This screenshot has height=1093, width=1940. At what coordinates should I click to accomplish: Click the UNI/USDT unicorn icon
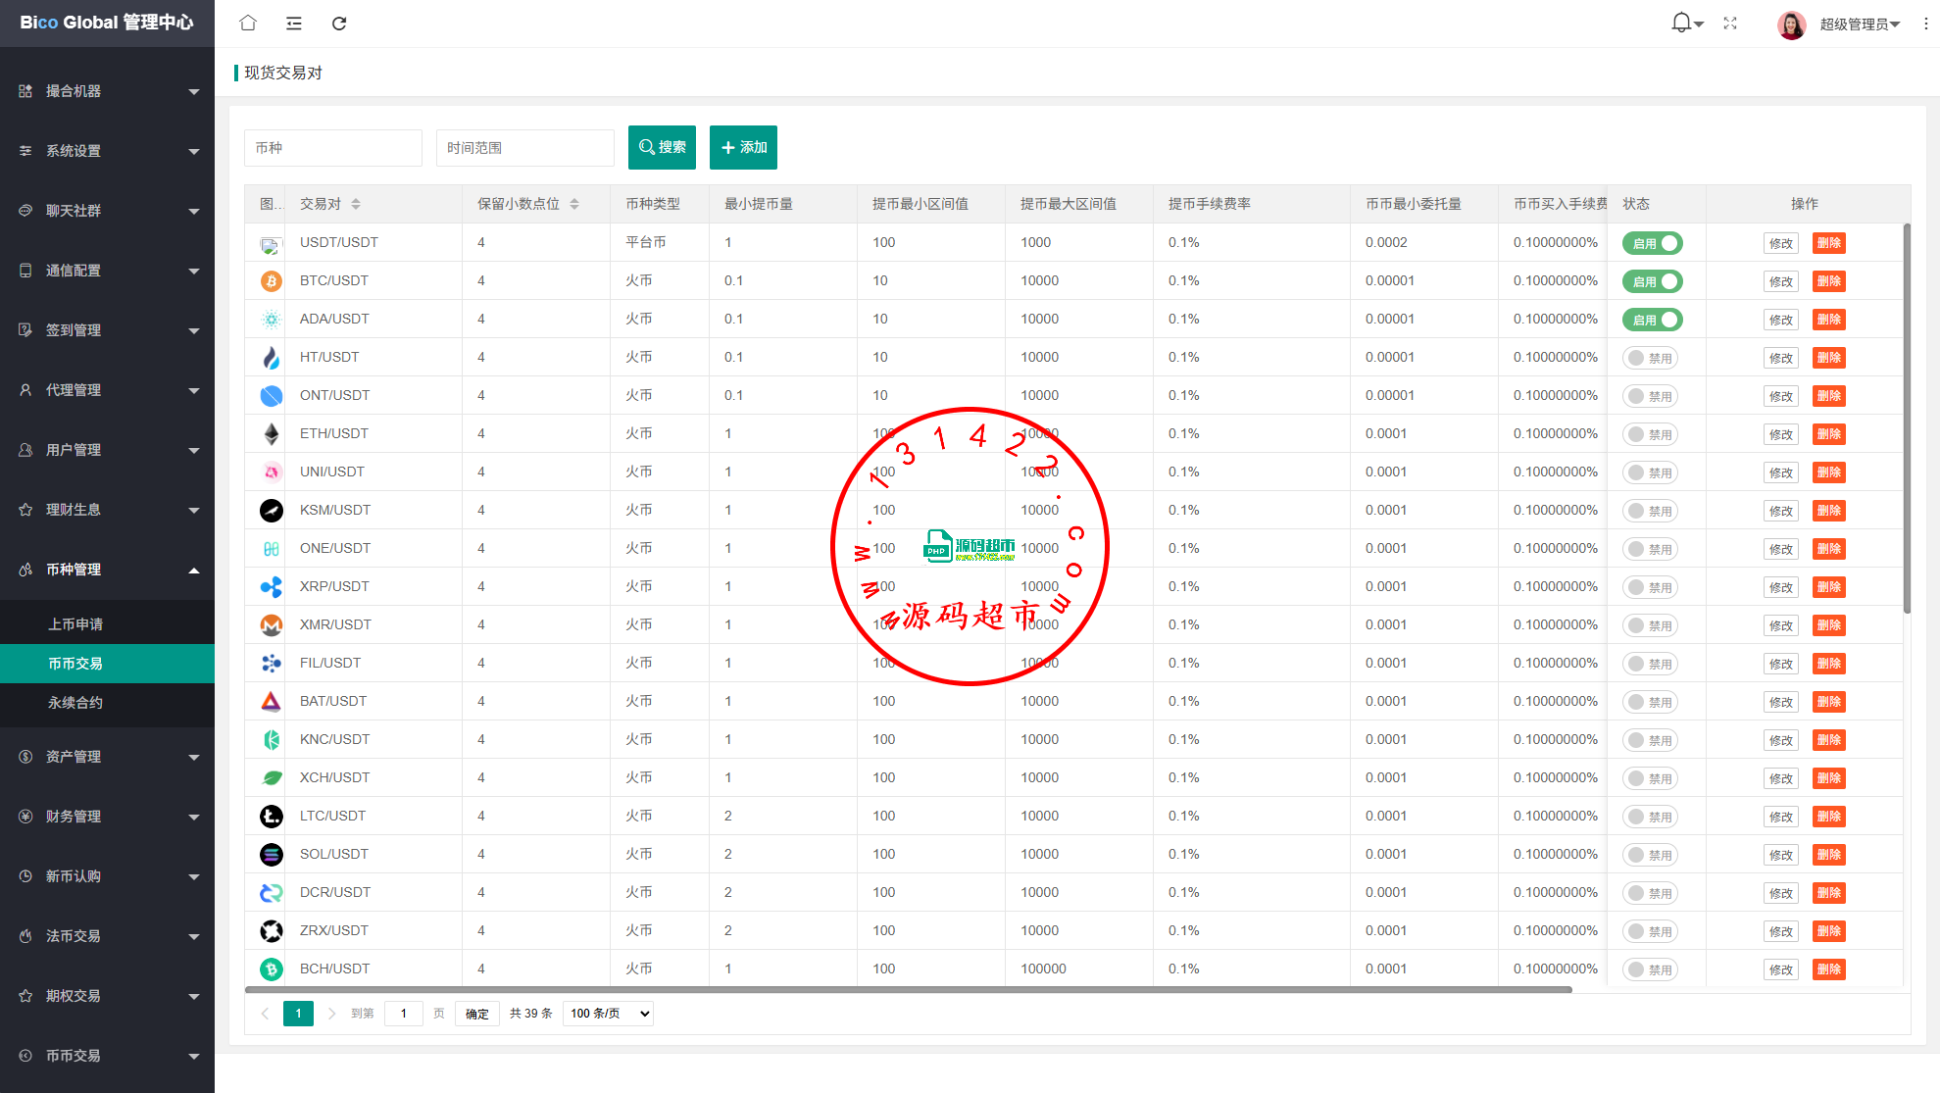272,472
